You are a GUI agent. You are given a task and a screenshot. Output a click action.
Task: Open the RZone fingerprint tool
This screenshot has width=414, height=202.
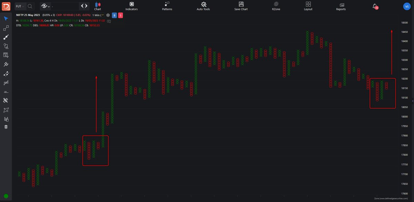275,6
